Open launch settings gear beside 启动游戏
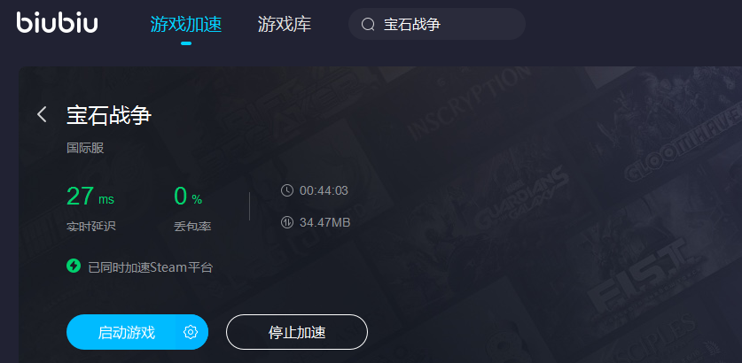 pyautogui.click(x=191, y=332)
